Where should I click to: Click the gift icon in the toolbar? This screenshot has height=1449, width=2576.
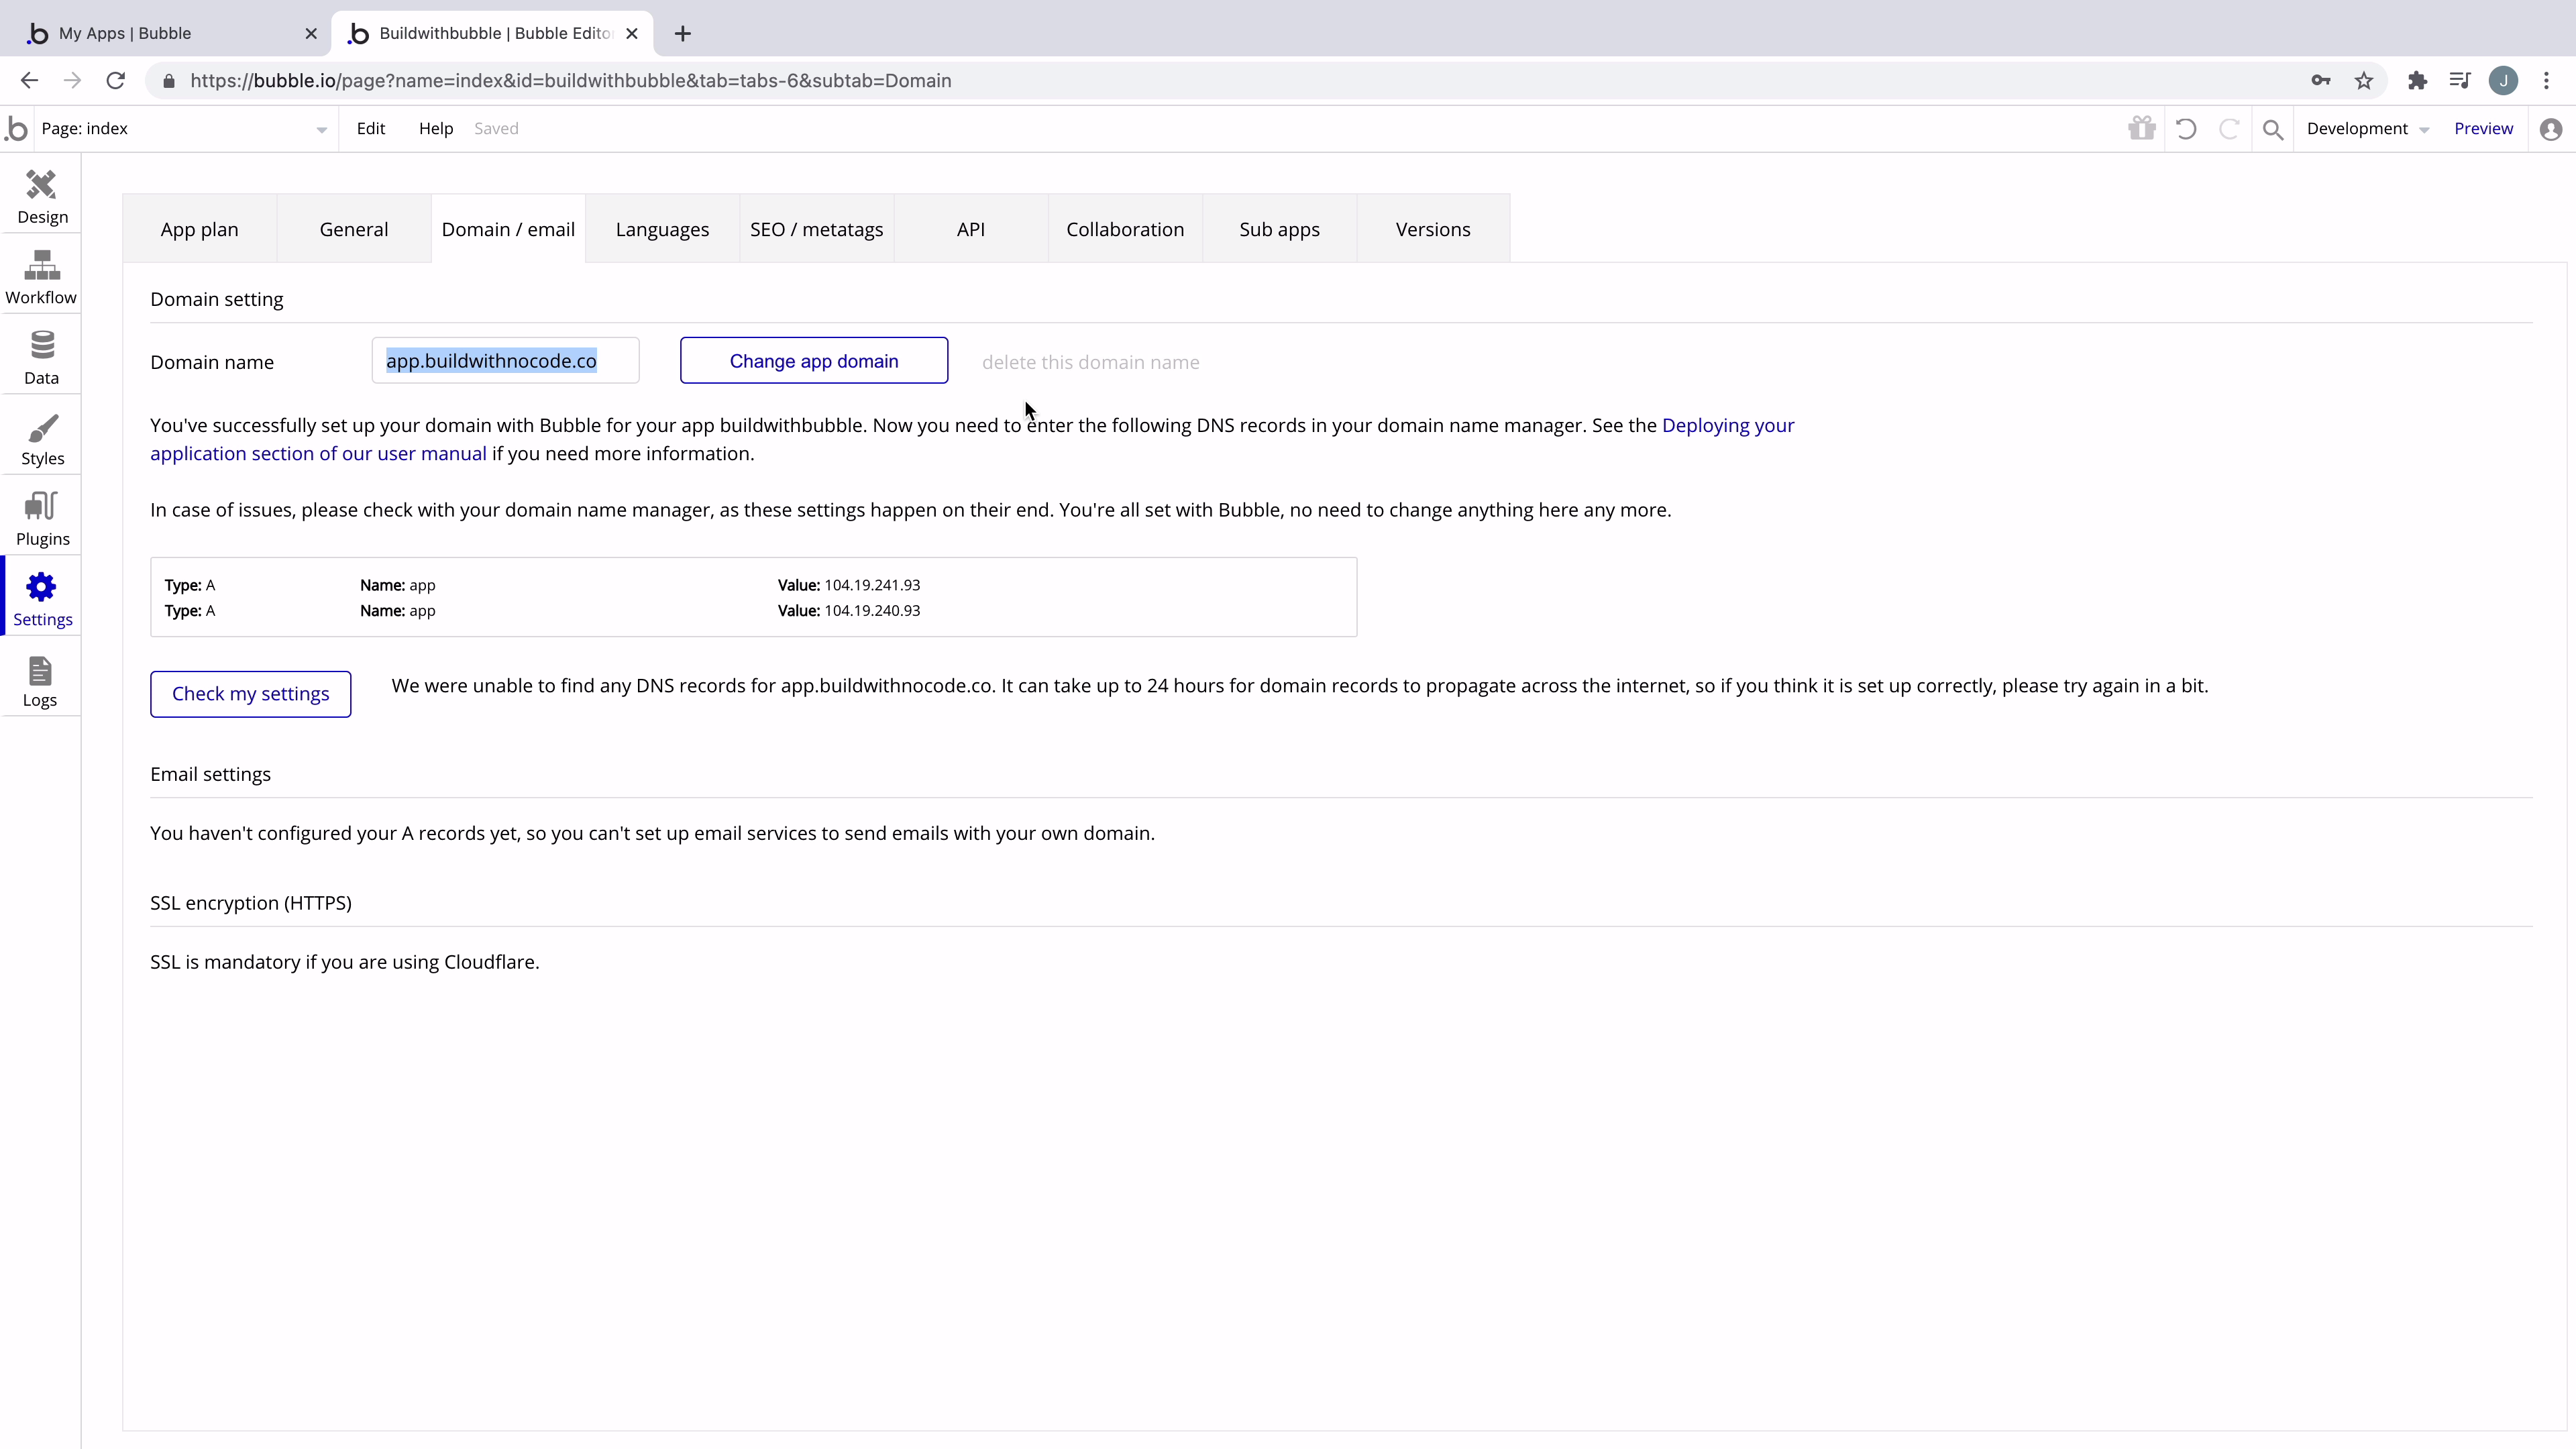[x=2142, y=128]
